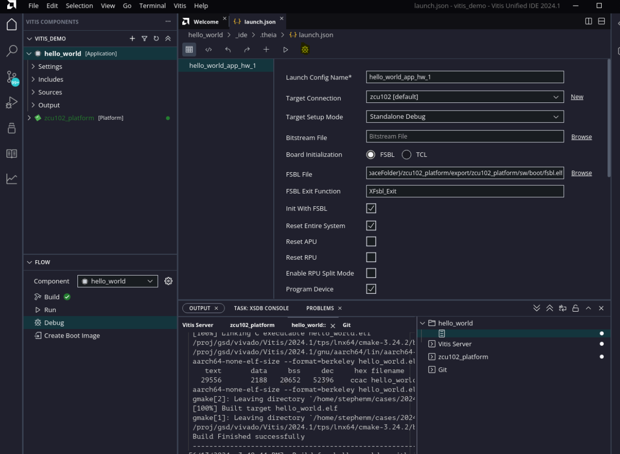Click Create Boot Image
The height and width of the screenshot is (454, 620).
click(72, 336)
